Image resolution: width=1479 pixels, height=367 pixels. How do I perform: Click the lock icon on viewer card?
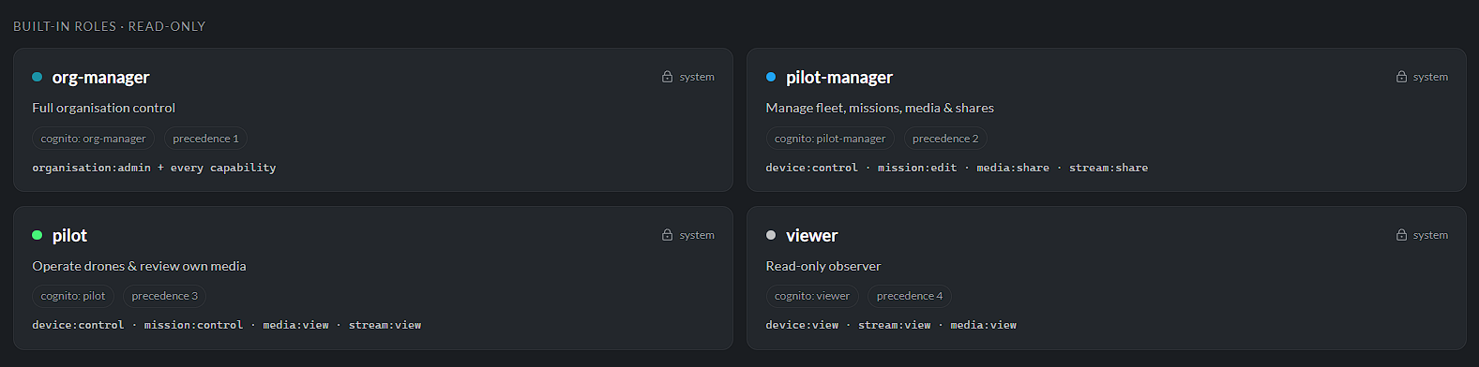[x=1401, y=235]
